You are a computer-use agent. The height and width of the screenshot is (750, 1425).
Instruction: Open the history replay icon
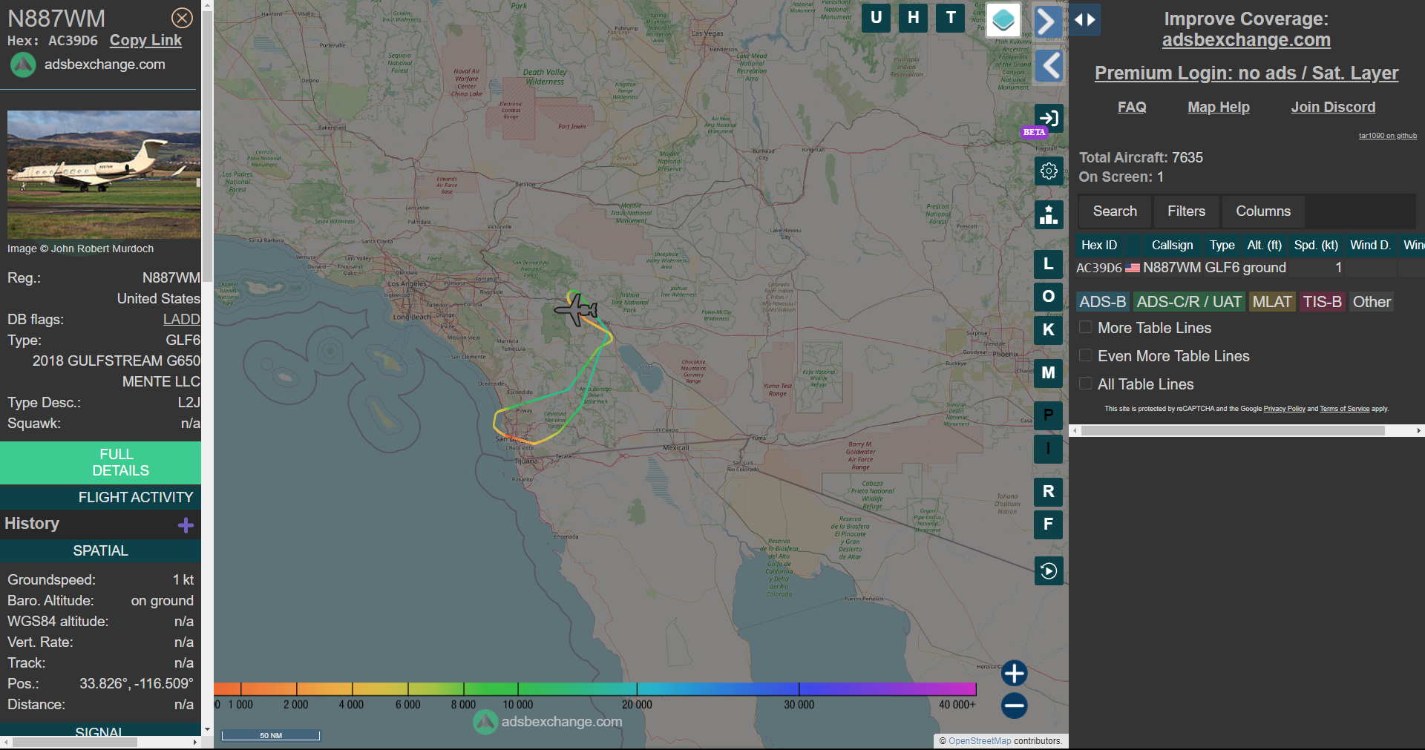[x=1049, y=571]
